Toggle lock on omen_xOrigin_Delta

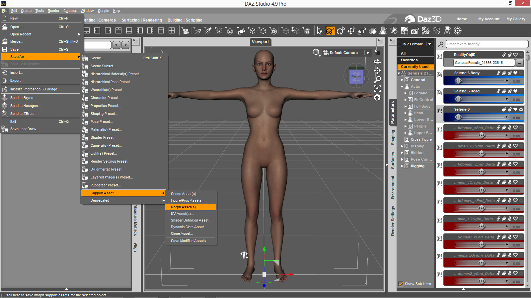pyautogui.click(x=510, y=146)
